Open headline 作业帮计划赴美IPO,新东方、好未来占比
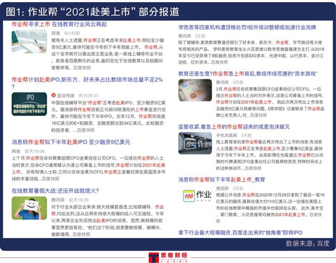 pyautogui.click(x=87, y=83)
